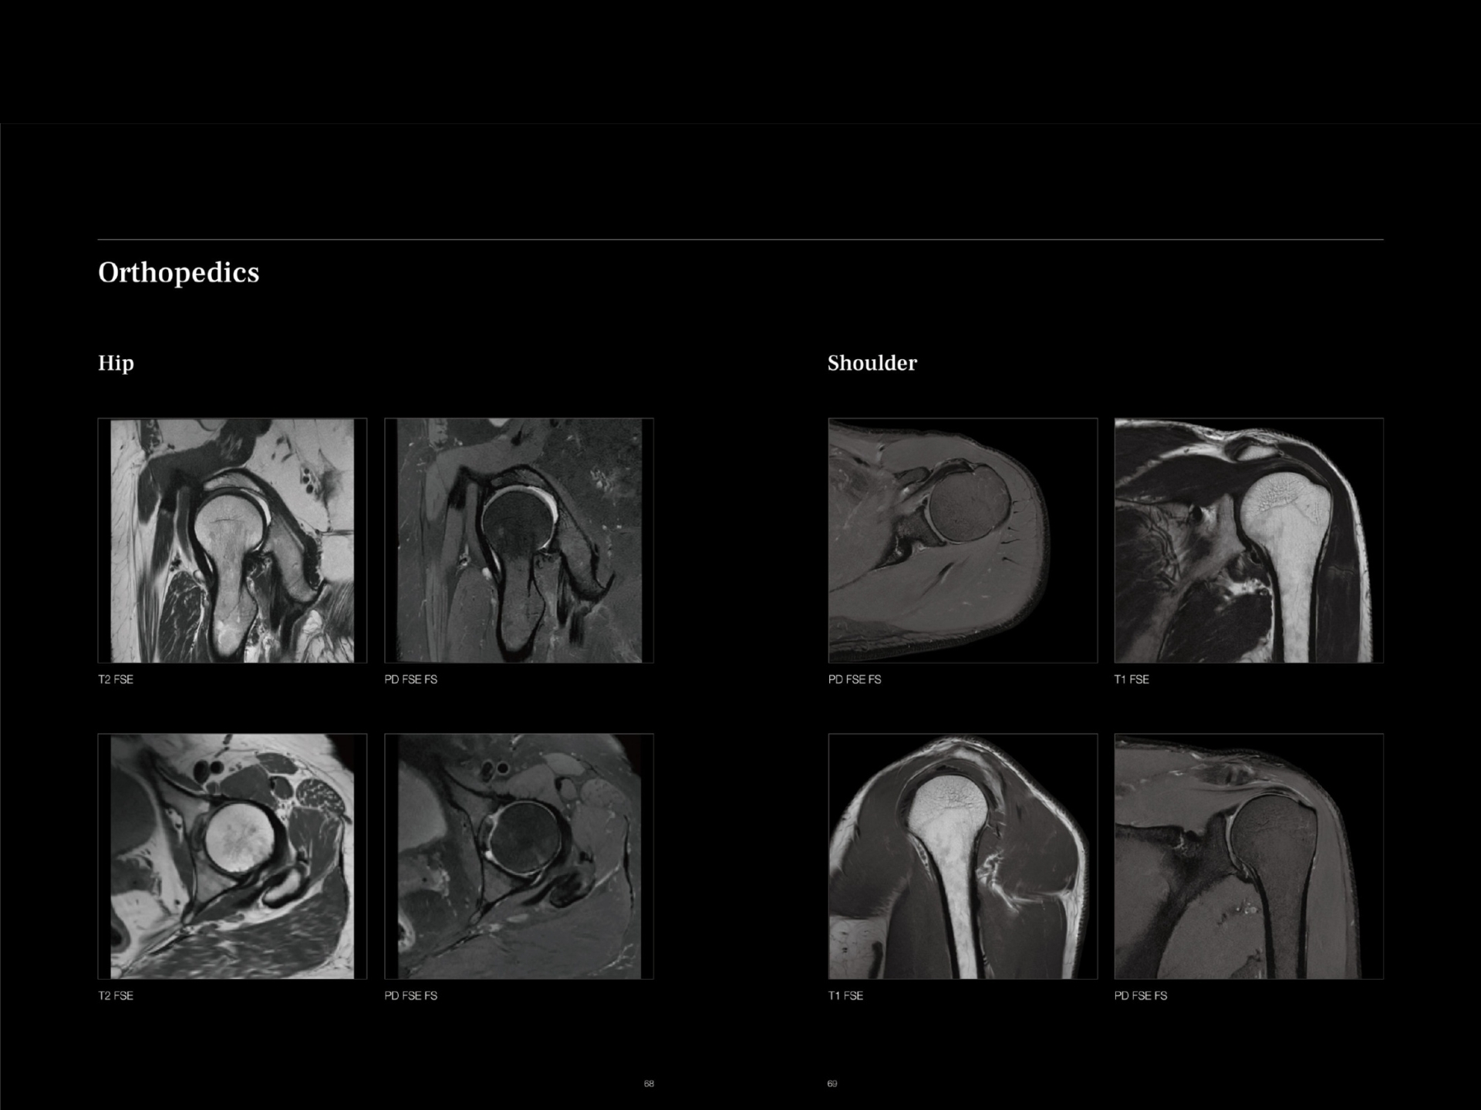This screenshot has height=1110, width=1481.
Task: Select the Shoulder section title
Action: pos(872,363)
